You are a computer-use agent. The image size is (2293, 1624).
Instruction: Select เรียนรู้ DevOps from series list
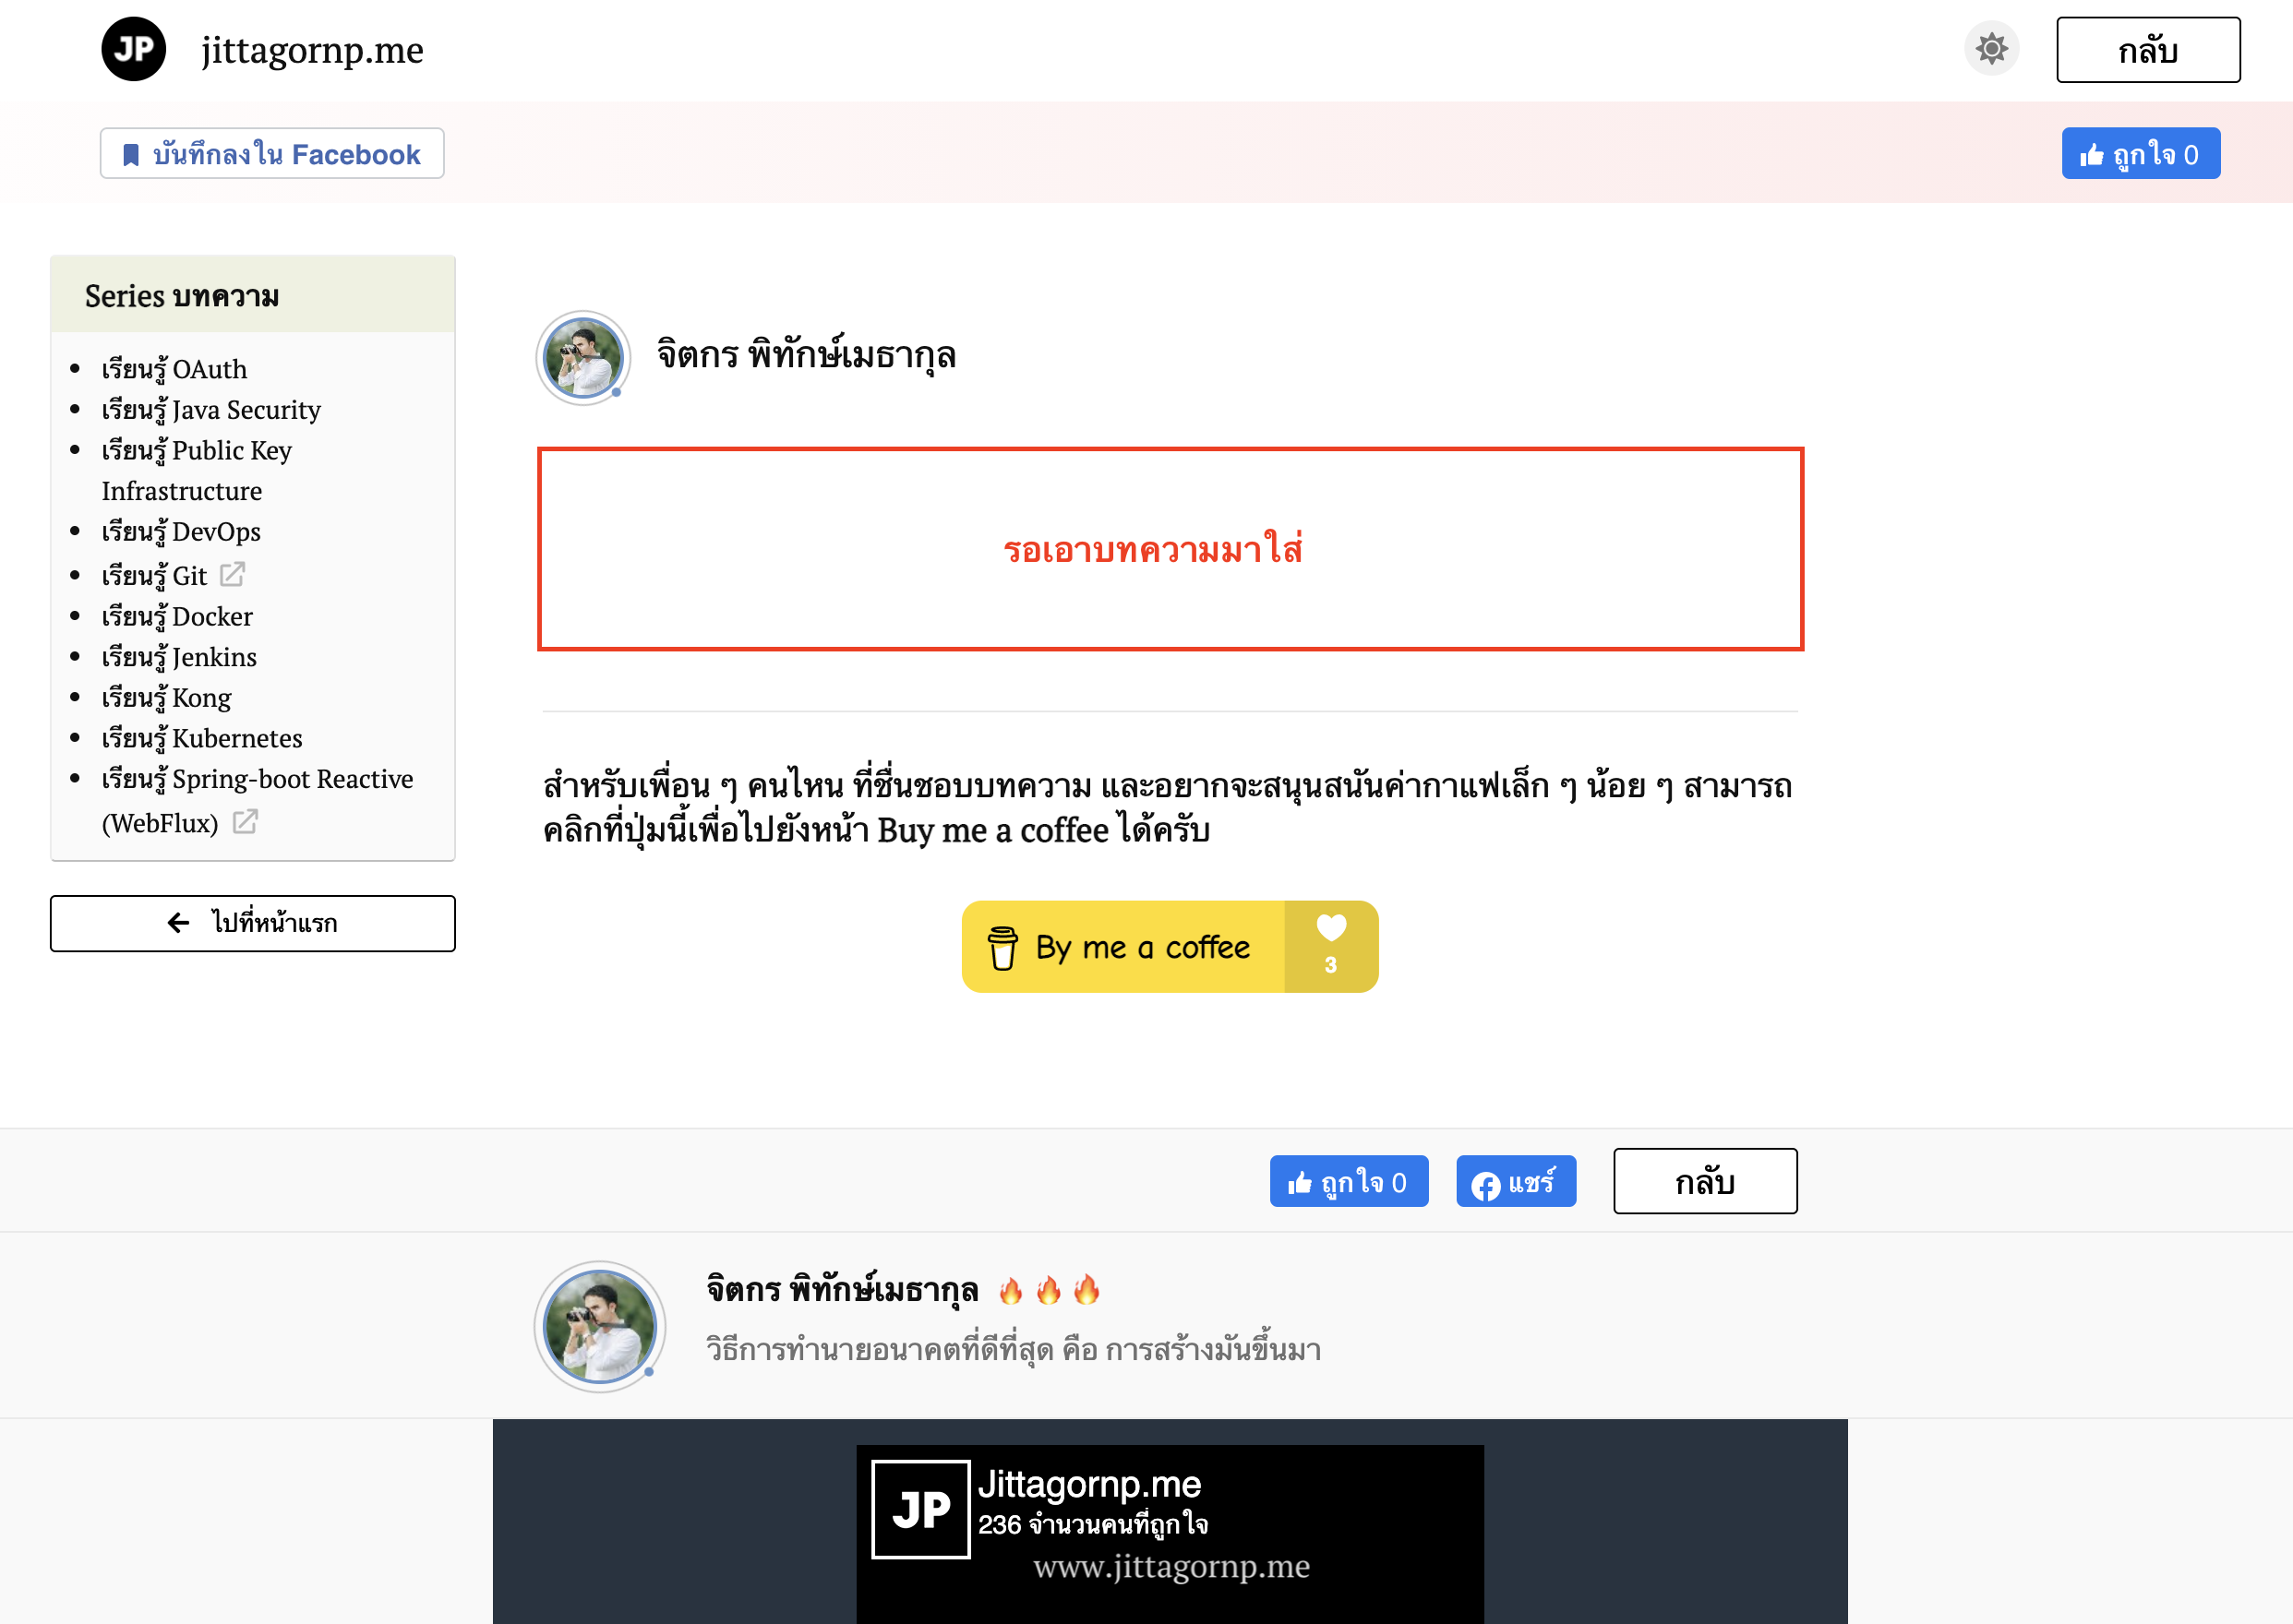(x=181, y=532)
